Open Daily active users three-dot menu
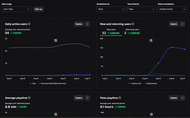 pos(87,24)
